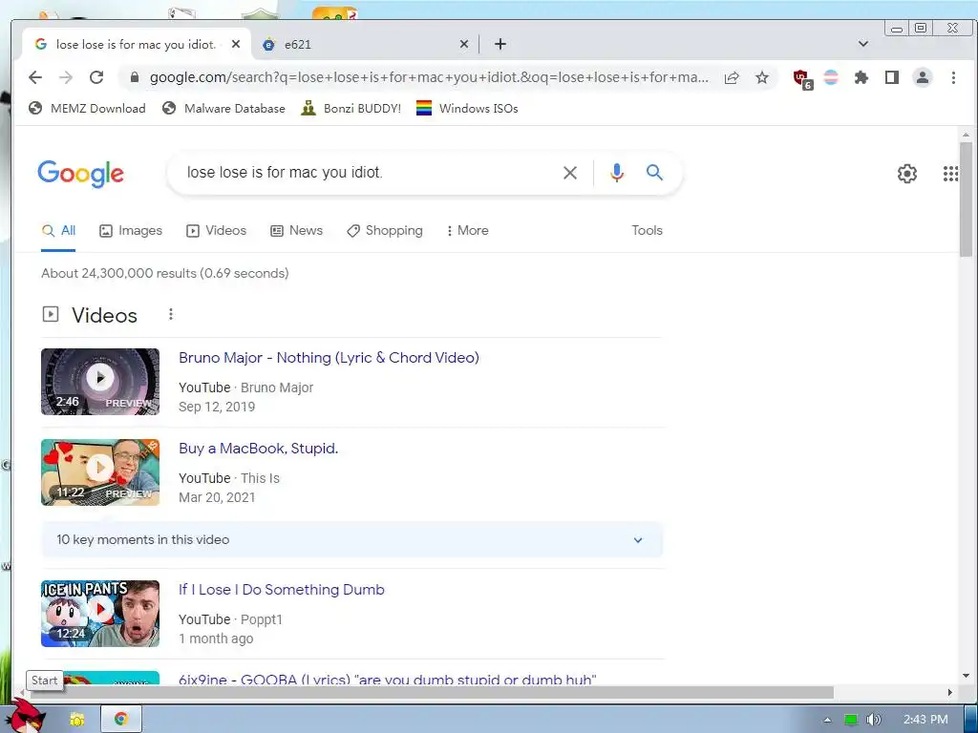Screen dimensions: 978x733
Task: Submit the search with the magnifier icon
Action: [654, 172]
